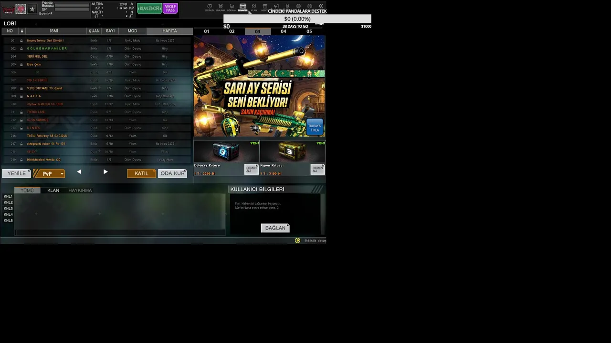Click lock icon on N A F T A room
The image size is (611, 343).
[x=21, y=96]
